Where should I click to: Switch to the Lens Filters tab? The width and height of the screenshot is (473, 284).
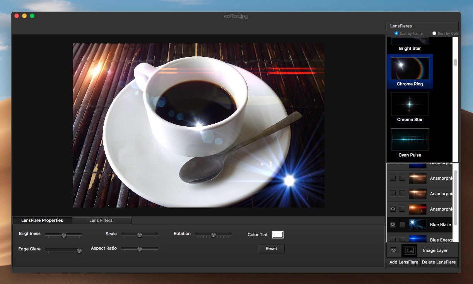[101, 220]
